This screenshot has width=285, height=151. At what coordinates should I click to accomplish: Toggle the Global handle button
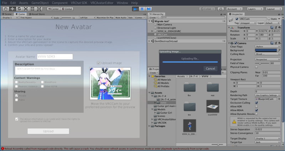[67, 9]
